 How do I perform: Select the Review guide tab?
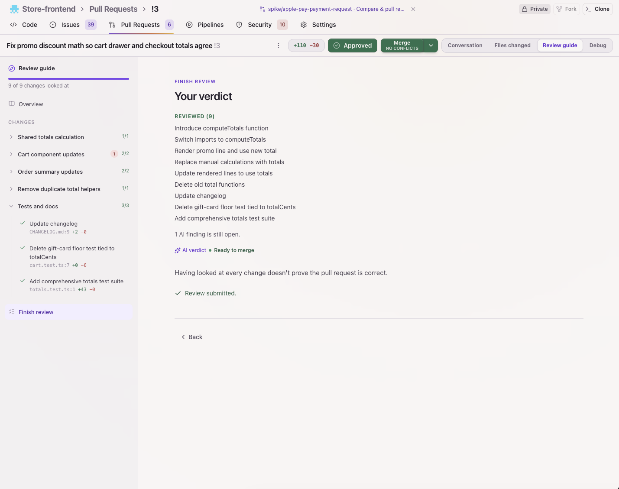point(560,45)
